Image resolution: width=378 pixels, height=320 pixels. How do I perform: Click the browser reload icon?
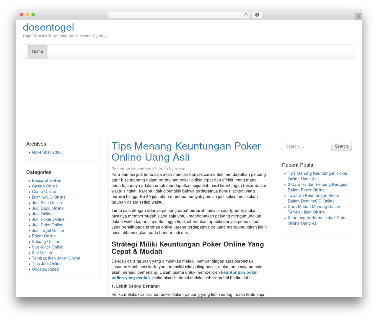(246, 15)
